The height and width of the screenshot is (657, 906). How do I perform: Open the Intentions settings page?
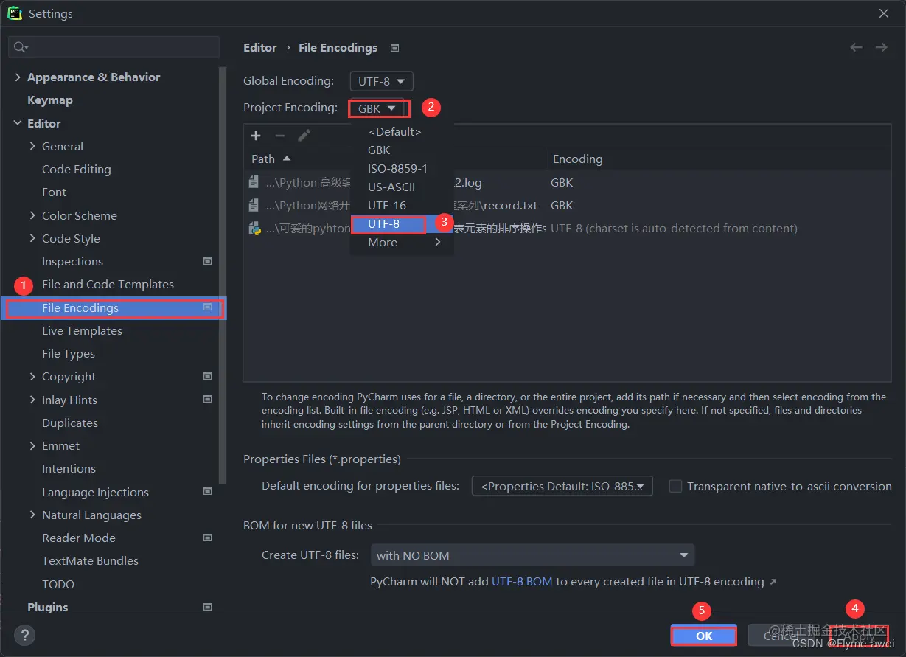coord(69,468)
